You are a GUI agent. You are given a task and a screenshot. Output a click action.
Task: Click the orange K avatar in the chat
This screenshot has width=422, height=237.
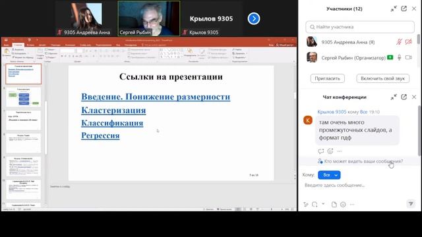point(308,120)
